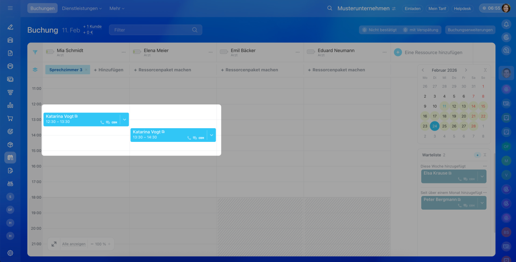
Task: Open Elena Meier column options dots
Action: point(210,52)
